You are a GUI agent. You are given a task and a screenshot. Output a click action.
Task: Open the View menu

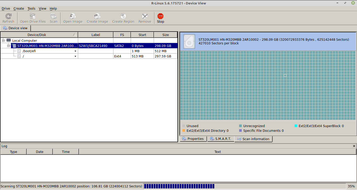[x=43, y=9]
